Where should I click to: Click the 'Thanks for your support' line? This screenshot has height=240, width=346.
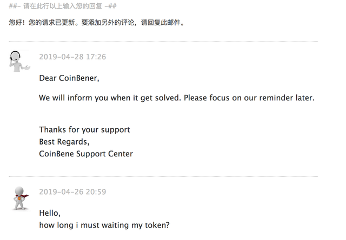[x=84, y=129]
